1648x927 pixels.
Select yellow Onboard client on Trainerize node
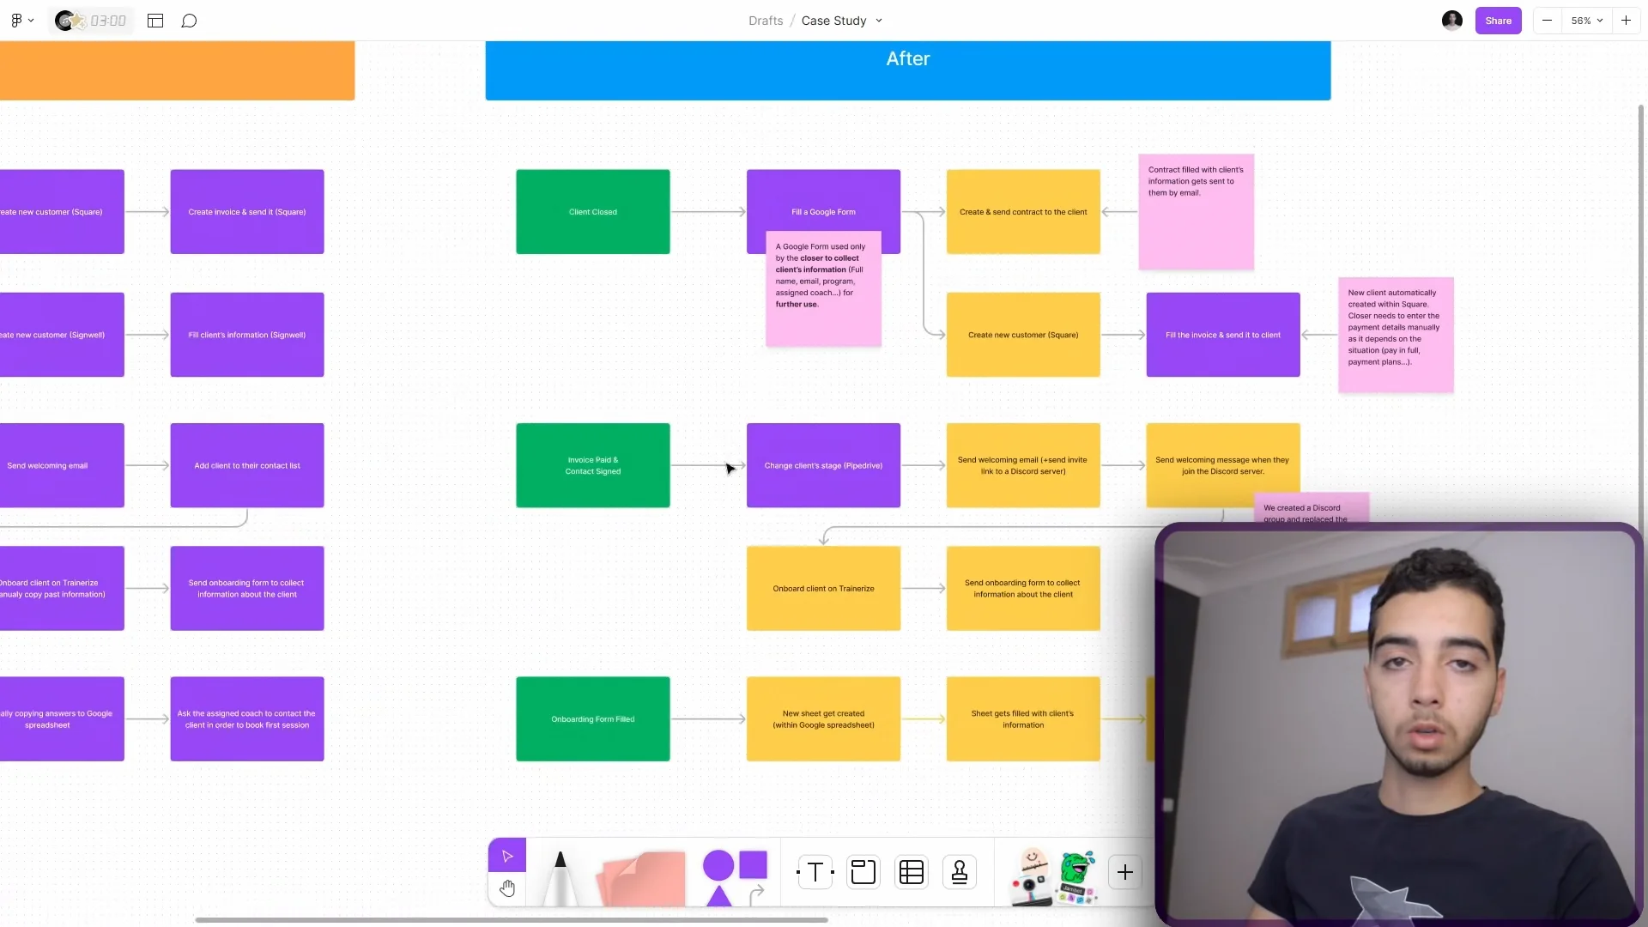(823, 589)
